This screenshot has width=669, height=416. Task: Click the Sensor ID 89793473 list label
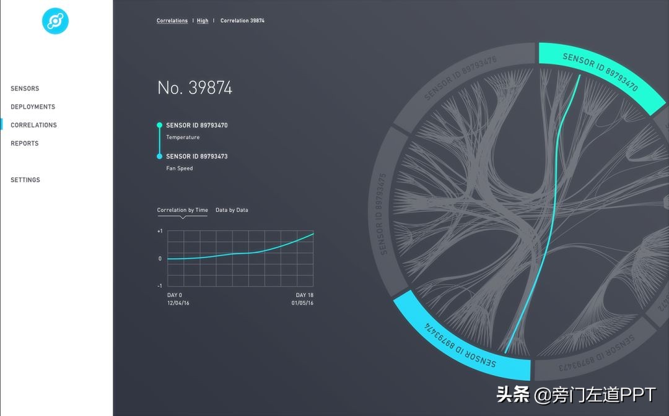pos(197,157)
